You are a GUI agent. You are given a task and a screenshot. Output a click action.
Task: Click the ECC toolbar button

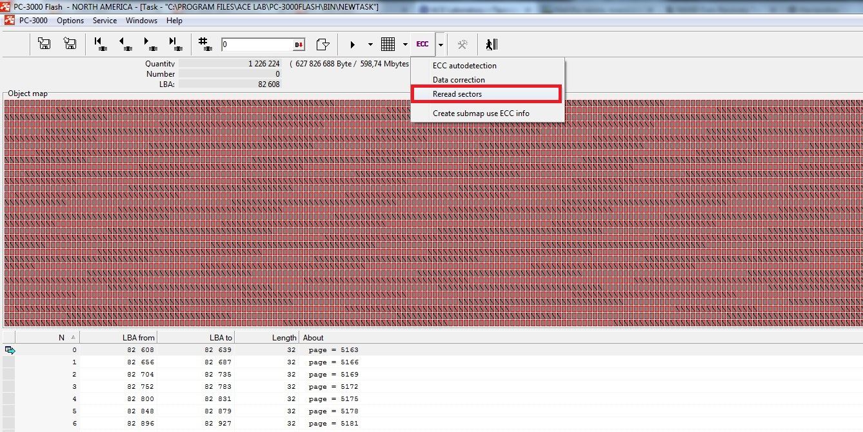(422, 44)
